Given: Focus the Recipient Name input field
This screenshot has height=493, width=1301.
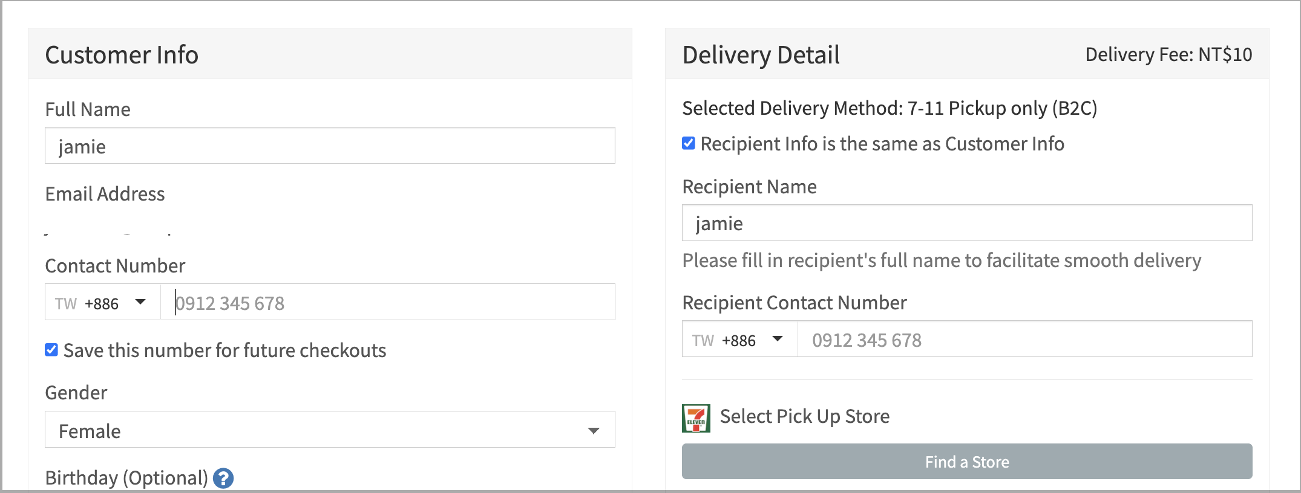Looking at the screenshot, I should (x=967, y=223).
